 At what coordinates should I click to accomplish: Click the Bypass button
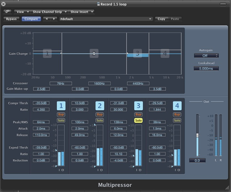tap(11, 19)
